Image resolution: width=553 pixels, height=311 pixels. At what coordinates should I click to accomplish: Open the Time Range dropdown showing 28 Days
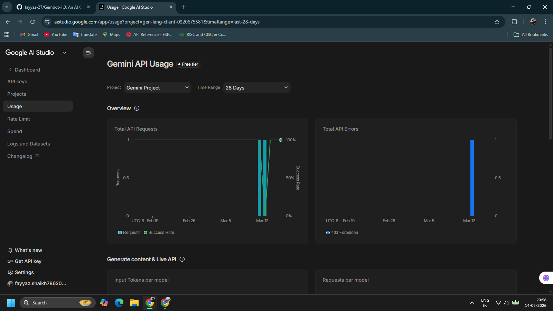pos(257,87)
